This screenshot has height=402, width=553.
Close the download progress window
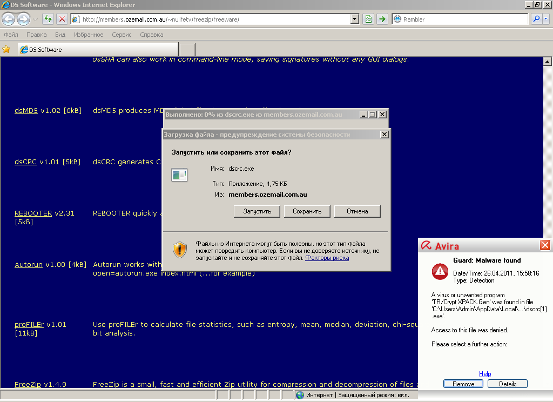click(x=382, y=115)
